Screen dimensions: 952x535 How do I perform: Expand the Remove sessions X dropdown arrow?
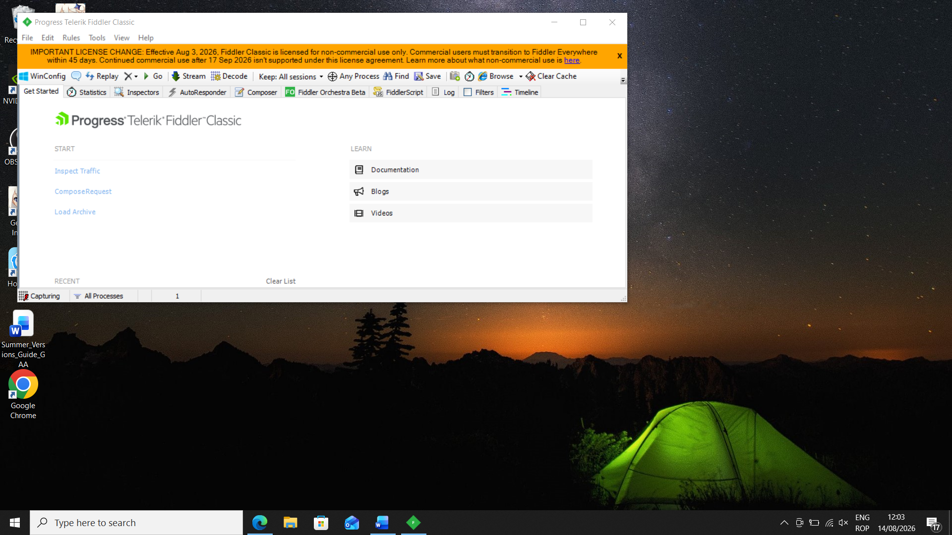pos(136,77)
